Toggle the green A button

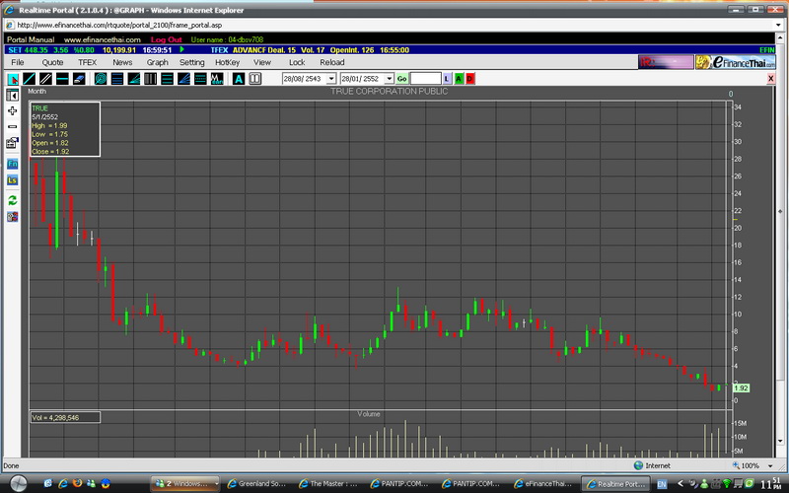(x=459, y=79)
